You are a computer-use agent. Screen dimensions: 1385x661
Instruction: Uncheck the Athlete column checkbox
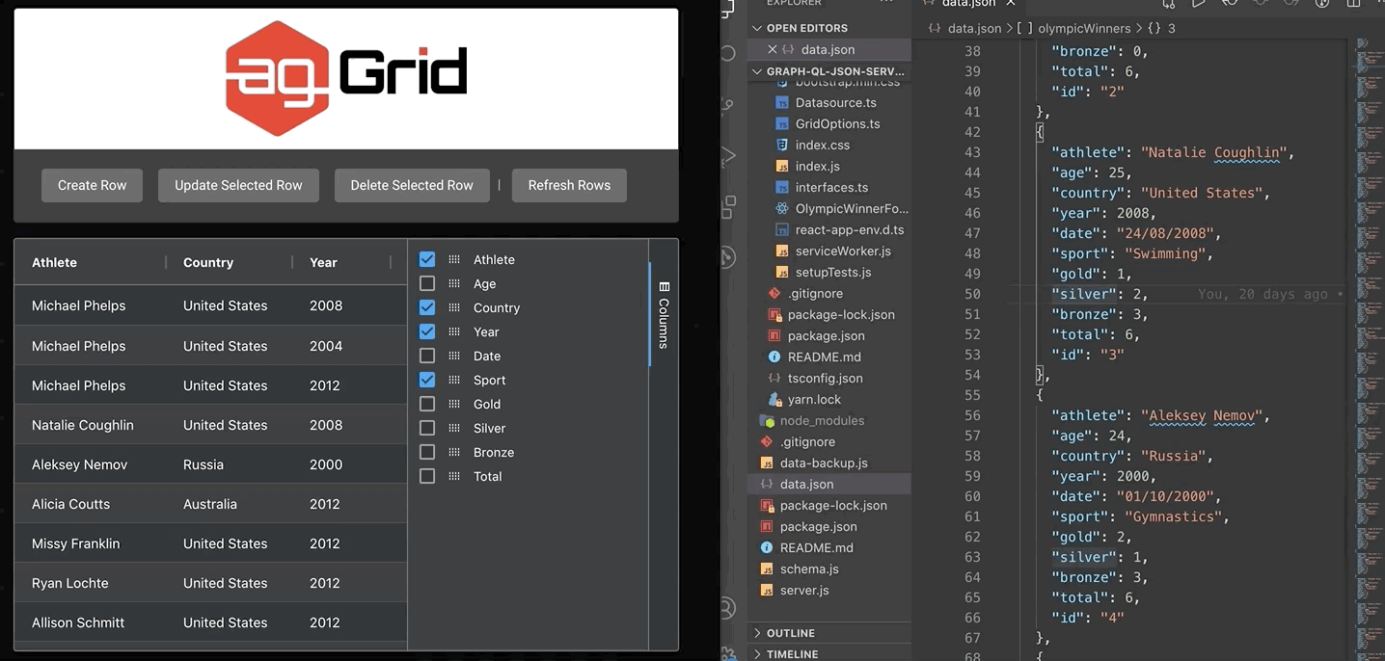(x=427, y=259)
